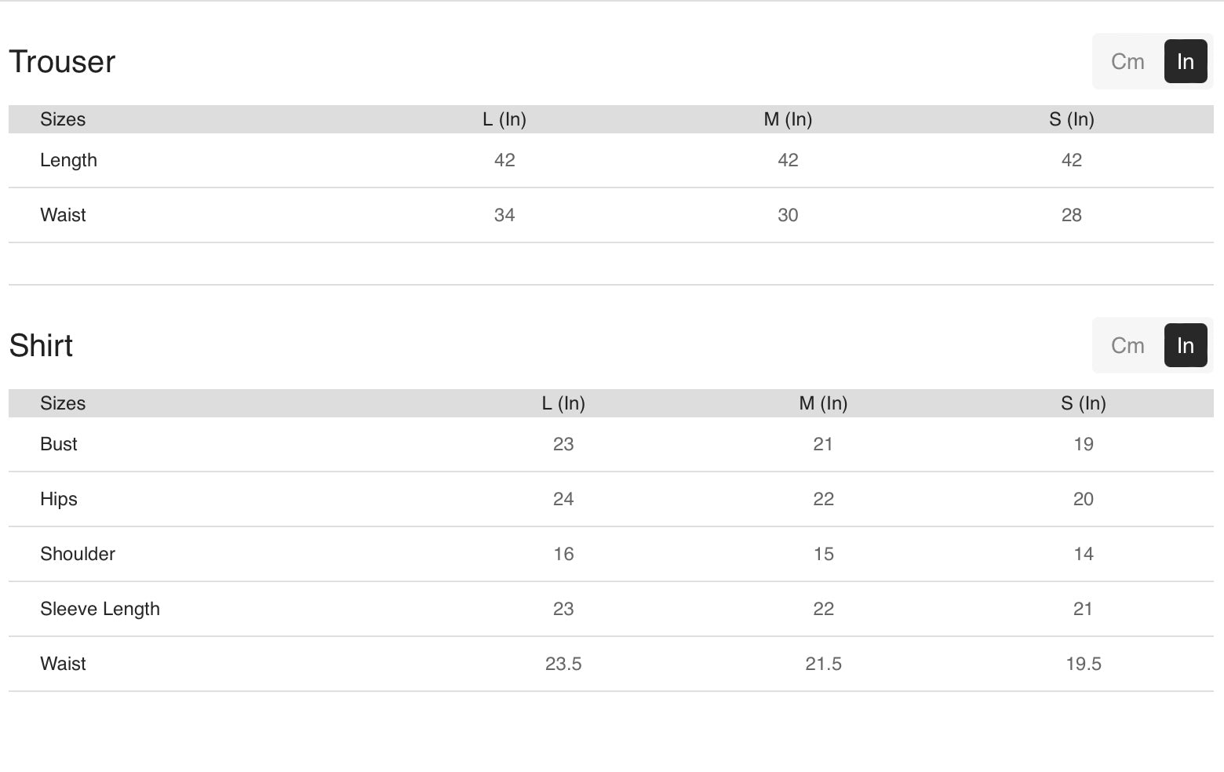
Task: Click the Shirt waist value 23.5
Action: (563, 664)
